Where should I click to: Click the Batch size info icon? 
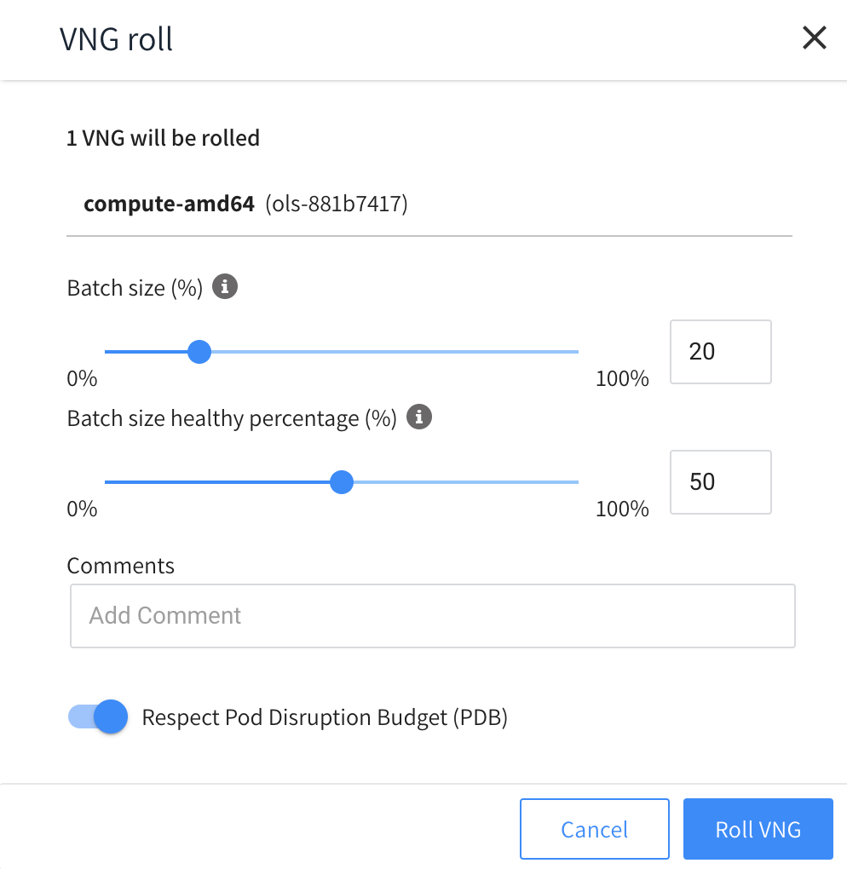(x=225, y=287)
